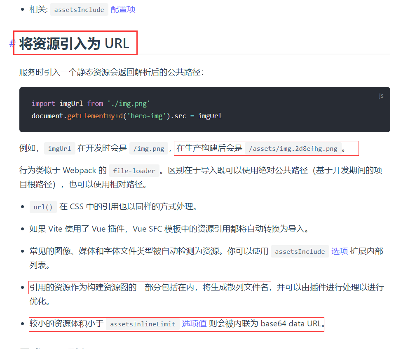Click the sentence starting with 服务时引入

(x=111, y=72)
